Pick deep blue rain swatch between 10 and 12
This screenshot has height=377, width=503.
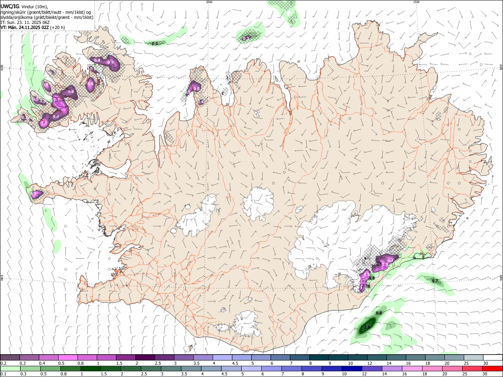(x=352, y=368)
